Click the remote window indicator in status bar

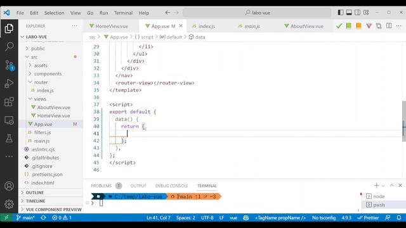[x=6, y=218]
